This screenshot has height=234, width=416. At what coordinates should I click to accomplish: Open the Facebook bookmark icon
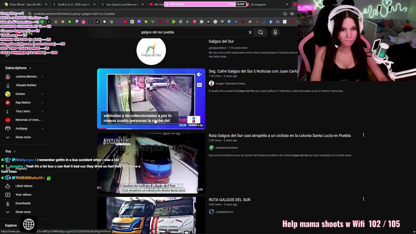click(x=271, y=22)
